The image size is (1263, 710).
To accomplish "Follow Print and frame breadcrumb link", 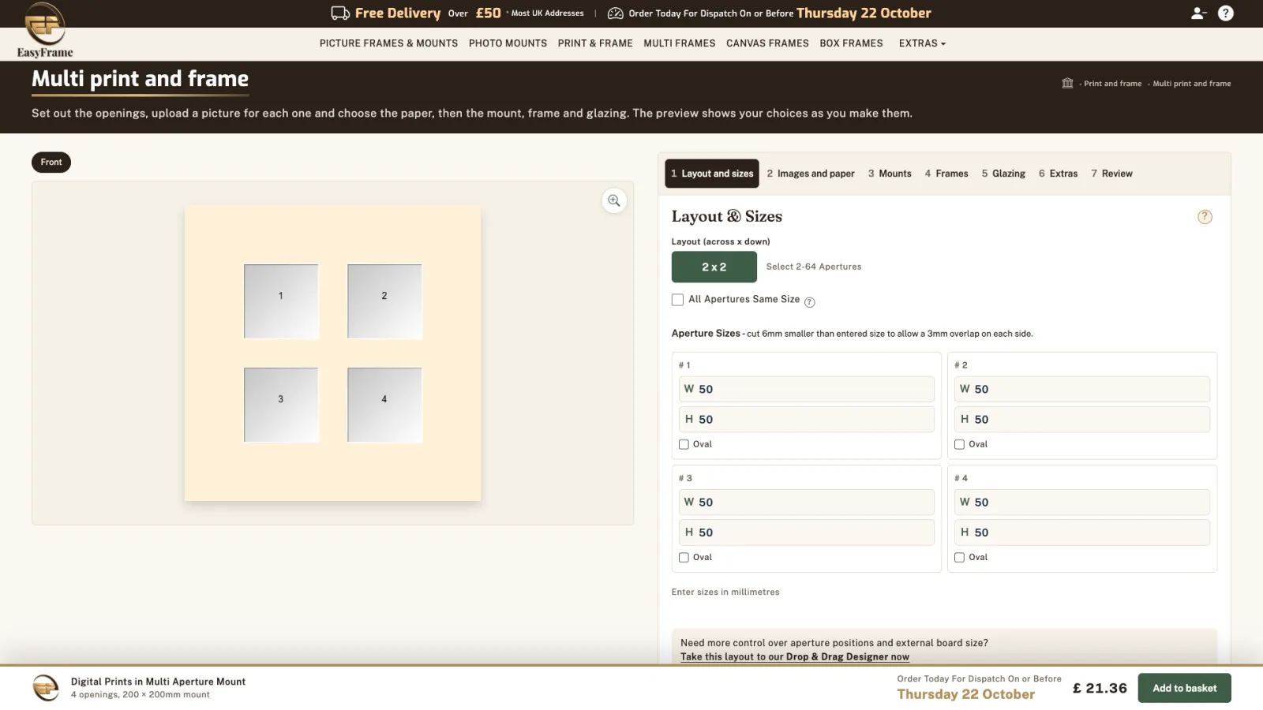I will click(x=1112, y=84).
